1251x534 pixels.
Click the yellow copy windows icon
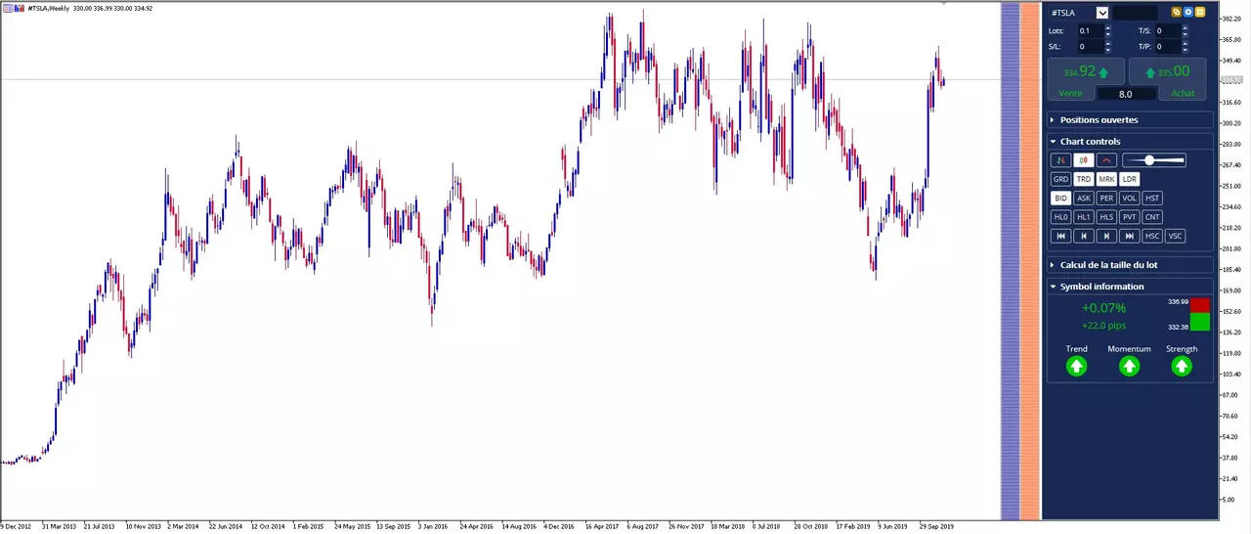(x=1177, y=13)
